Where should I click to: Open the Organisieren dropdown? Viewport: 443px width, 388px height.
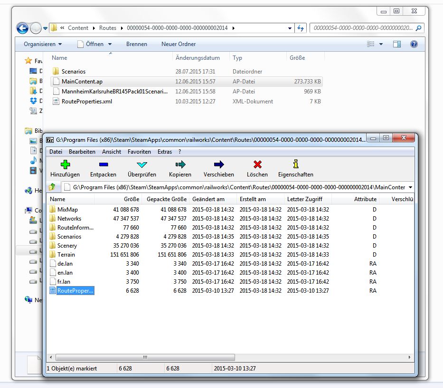point(43,44)
